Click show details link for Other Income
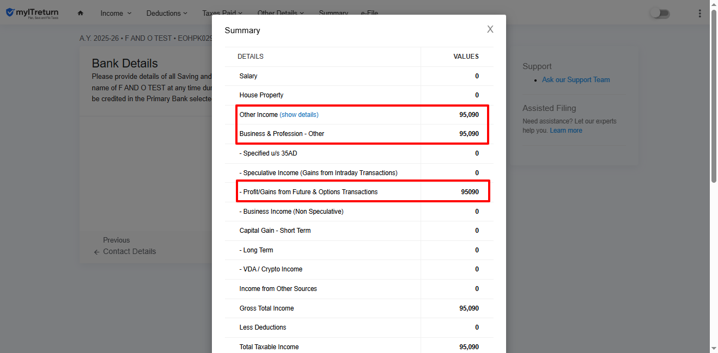 point(299,115)
